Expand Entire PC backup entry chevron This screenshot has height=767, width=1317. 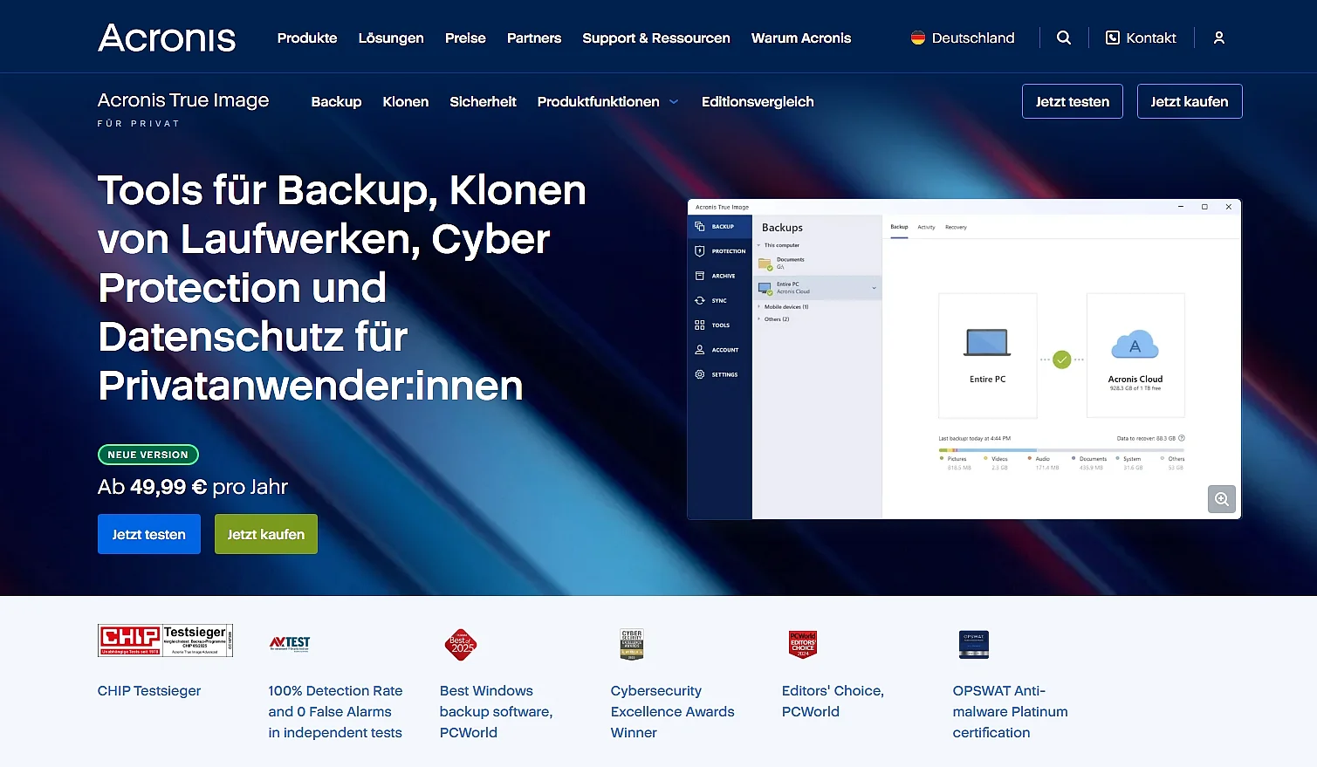coord(874,288)
